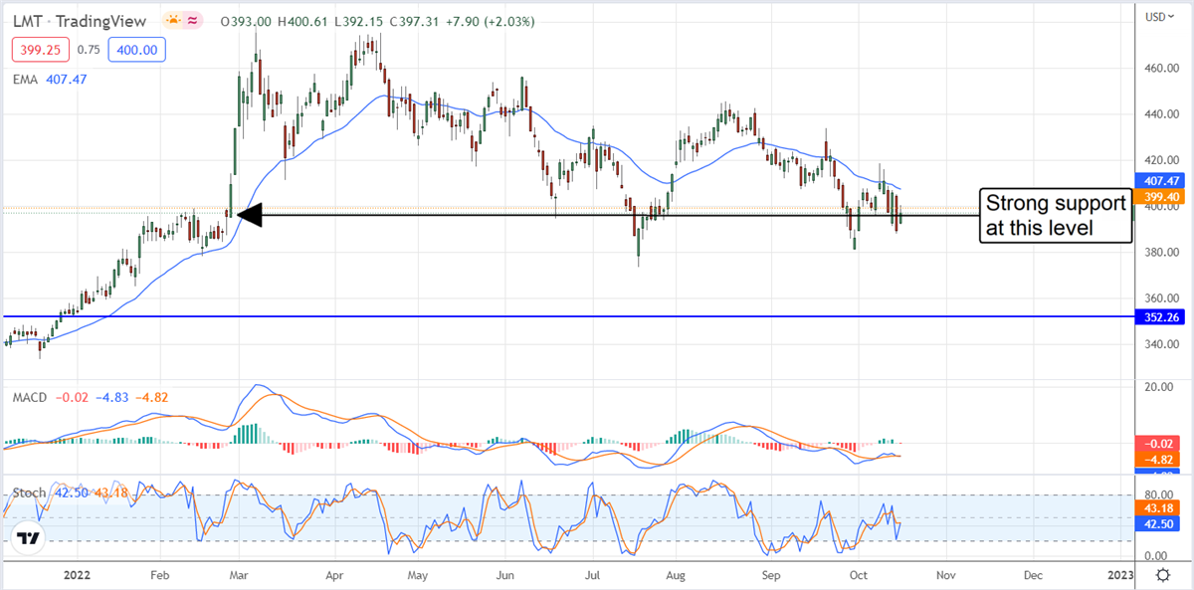Click the O393.00 open value
This screenshot has width=1194, height=590.
tap(248, 21)
